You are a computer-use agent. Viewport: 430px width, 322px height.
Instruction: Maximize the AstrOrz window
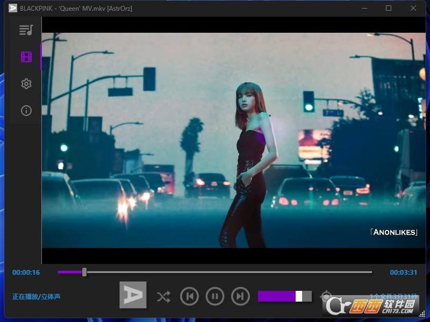click(x=389, y=8)
